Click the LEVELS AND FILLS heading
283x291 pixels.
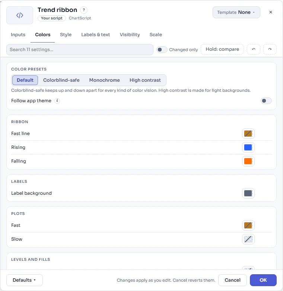coord(31,259)
